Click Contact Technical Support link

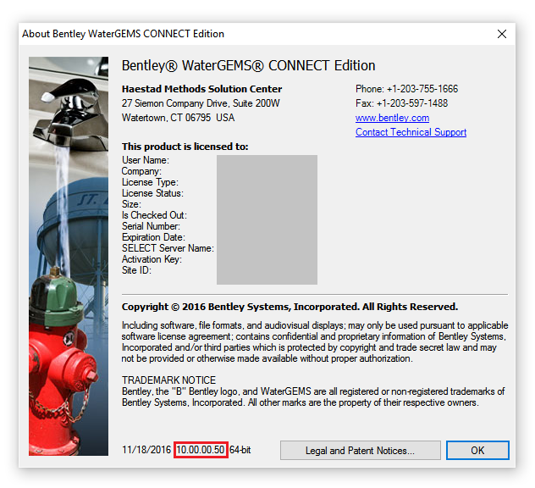(x=411, y=132)
